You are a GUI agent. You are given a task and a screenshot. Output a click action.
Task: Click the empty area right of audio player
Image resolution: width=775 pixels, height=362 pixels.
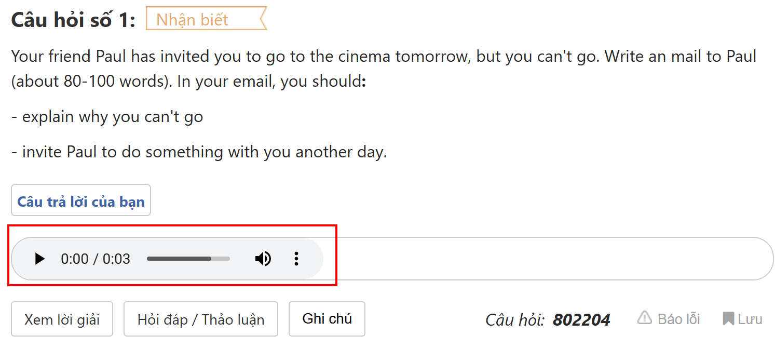pyautogui.click(x=545, y=259)
